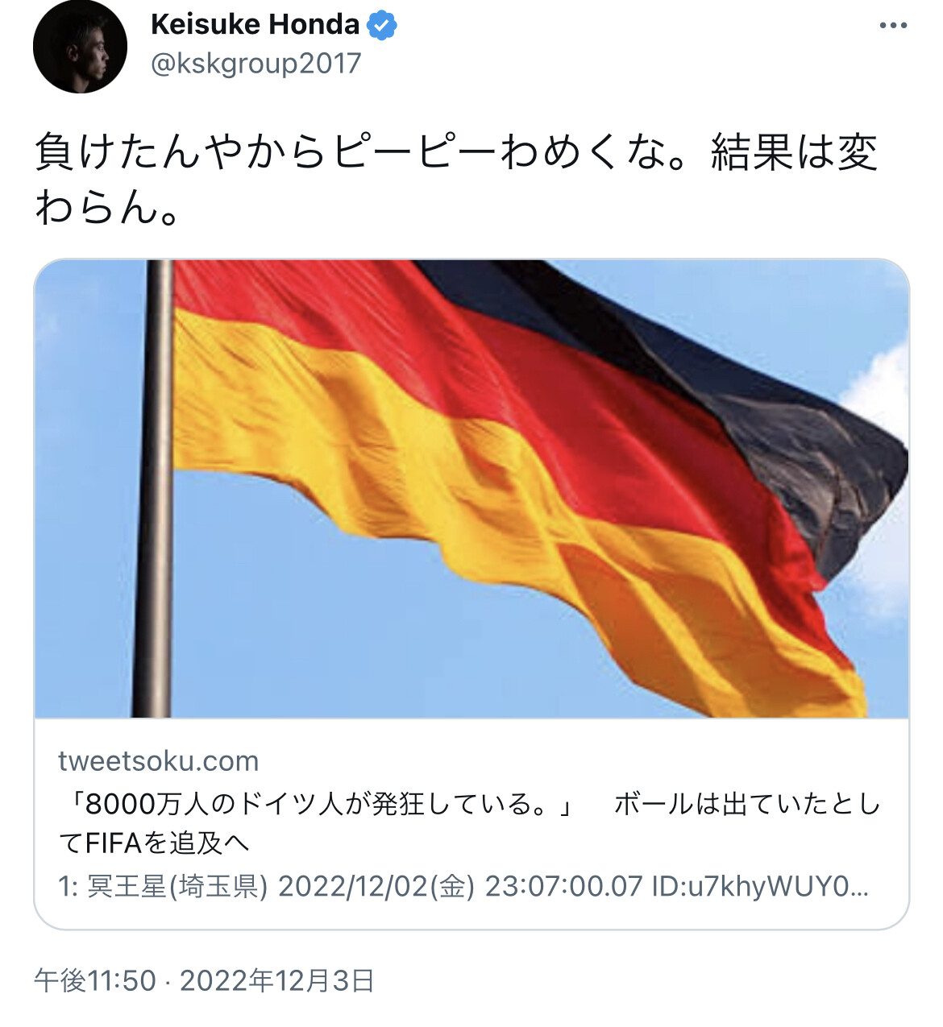Click the FIFAを追及へ headline line
943x1027 pixels.
154,843
